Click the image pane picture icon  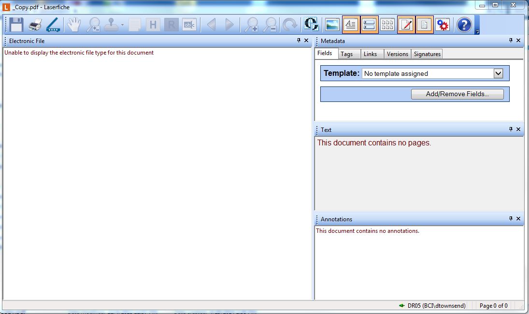(x=332, y=25)
